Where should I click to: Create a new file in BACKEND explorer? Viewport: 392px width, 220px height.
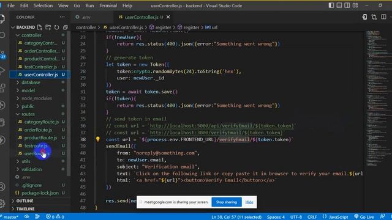pos(39,27)
